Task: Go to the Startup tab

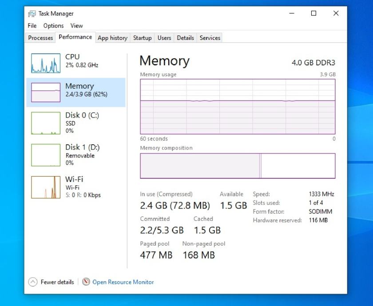Action: (x=142, y=38)
